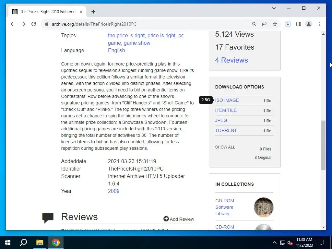Download the JPEG file

tap(221, 120)
